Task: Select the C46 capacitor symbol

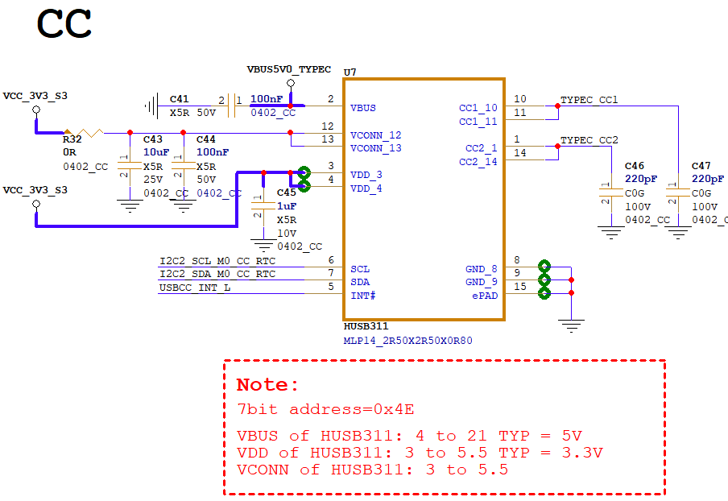Action: [611, 193]
